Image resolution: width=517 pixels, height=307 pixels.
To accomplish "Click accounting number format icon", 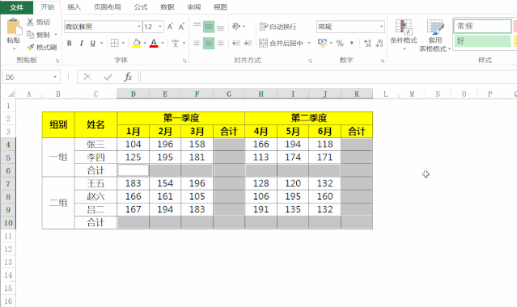I will pyautogui.click(x=322, y=43).
